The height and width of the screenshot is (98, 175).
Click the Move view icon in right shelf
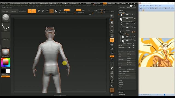point(112,68)
